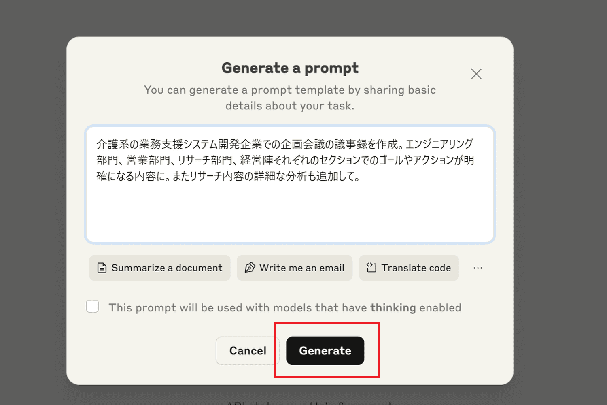The image size is (607, 405).
Task: Show more example prompts via the ellipsis
Action: [478, 268]
